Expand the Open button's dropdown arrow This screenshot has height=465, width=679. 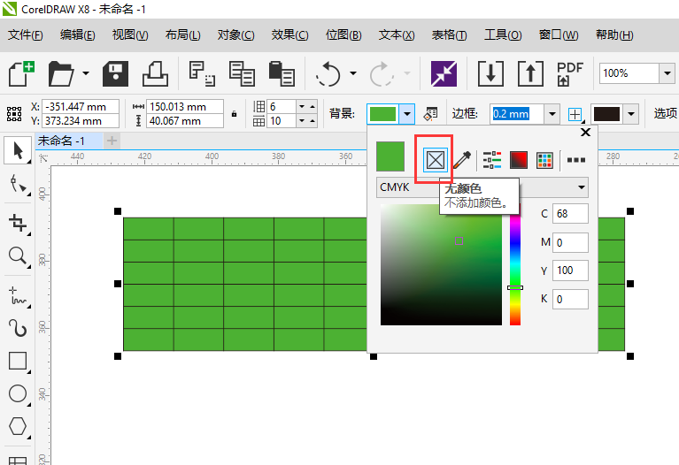(86, 73)
